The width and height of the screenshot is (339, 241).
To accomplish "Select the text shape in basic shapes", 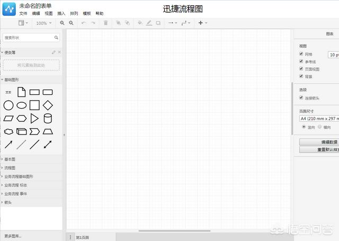I will pyautogui.click(x=8, y=92).
